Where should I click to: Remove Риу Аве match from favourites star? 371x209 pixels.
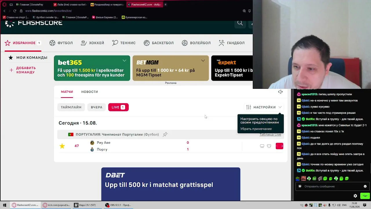coord(62,146)
